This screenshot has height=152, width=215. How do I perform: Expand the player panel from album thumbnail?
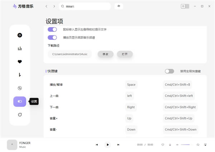tap(12, 144)
